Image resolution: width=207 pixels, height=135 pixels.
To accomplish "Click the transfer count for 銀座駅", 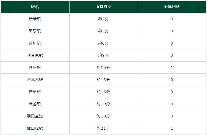I will coord(172,67).
